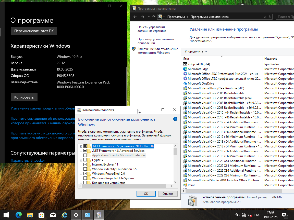The height and width of the screenshot is (220, 294).
Task: Expand Windows PowerShell 2.0 tree node
Action: [x=81, y=174]
